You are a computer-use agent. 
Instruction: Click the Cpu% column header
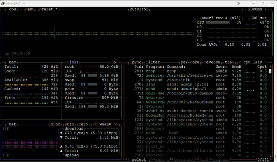pyautogui.click(x=262, y=67)
